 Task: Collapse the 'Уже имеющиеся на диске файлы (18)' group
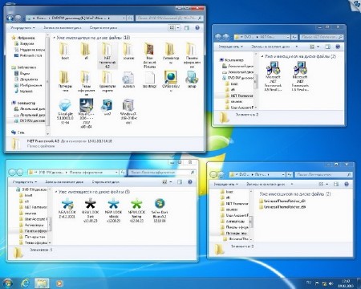pos(55,38)
